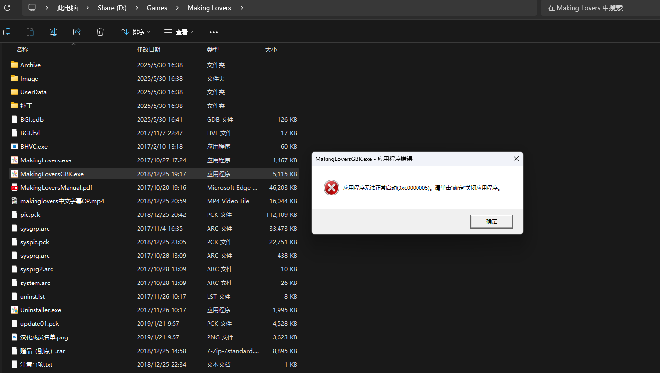This screenshot has width=660, height=373.
Task: Click the MakingLoversManual.pdf PDF icon
Action: 15,187
